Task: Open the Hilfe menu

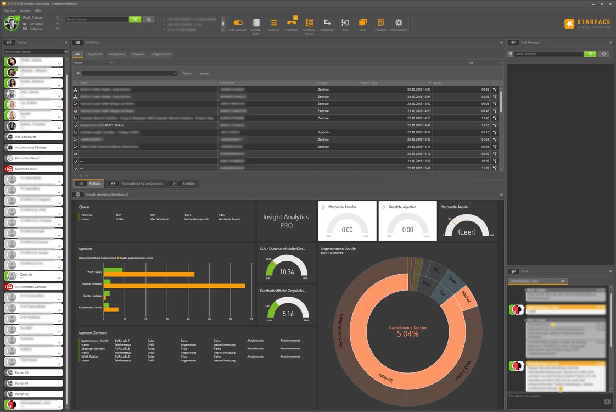Action: point(38,10)
